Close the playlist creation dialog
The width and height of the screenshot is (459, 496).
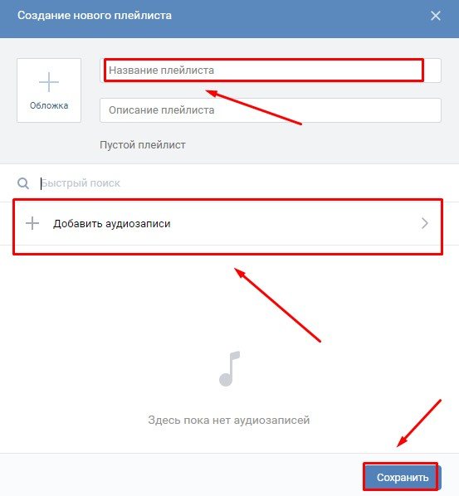click(x=436, y=16)
